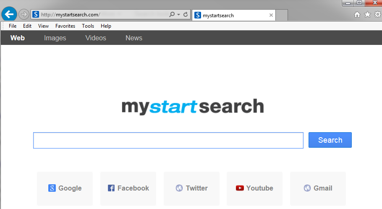Open the Youtube quick link text
Viewport: 382px width, 209px height.
click(x=260, y=188)
